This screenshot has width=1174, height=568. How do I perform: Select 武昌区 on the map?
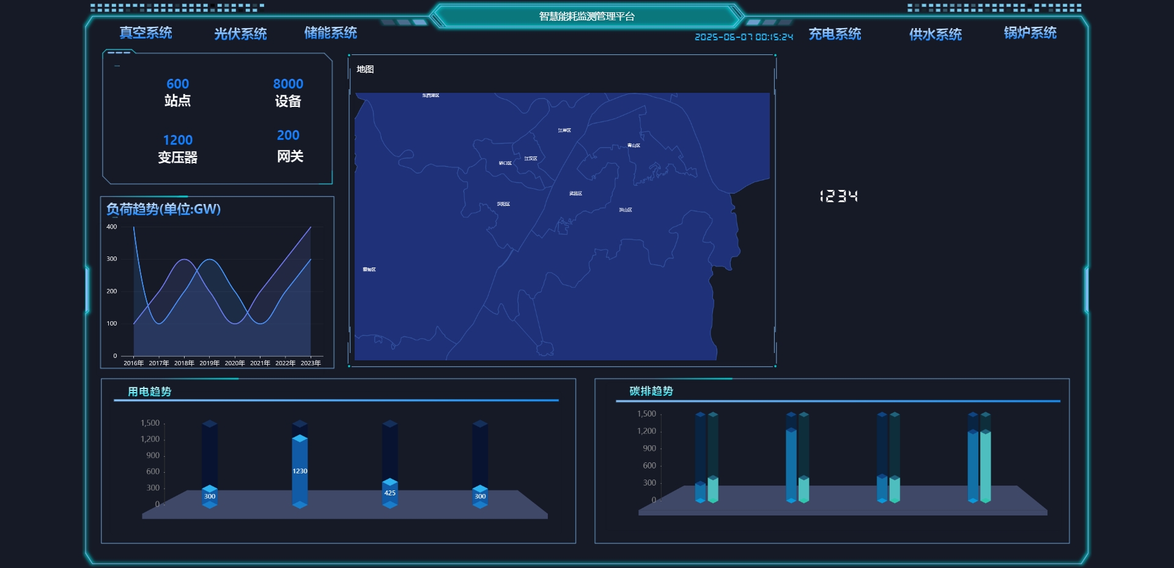pyautogui.click(x=575, y=194)
